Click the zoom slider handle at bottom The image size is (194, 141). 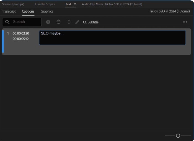click(x=178, y=136)
